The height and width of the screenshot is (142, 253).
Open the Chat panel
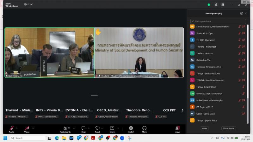tap(83, 128)
